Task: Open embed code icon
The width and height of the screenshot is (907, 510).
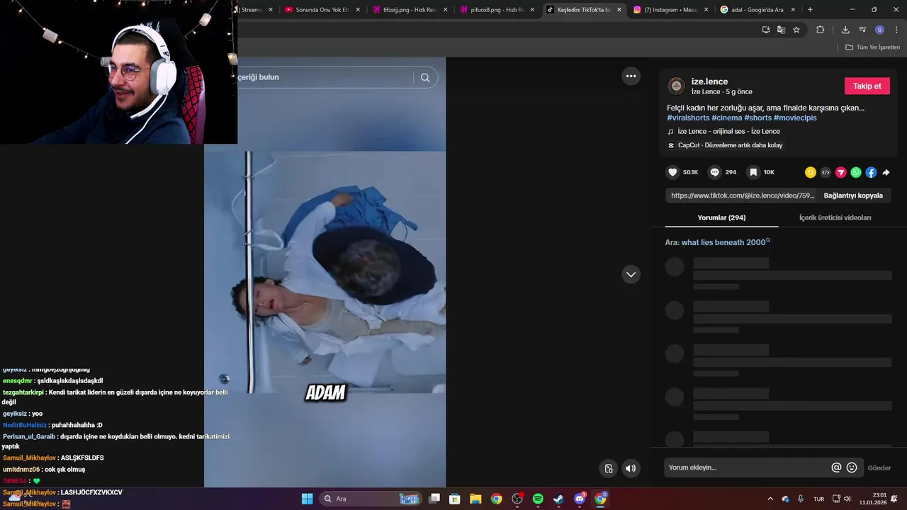Action: [x=826, y=172]
